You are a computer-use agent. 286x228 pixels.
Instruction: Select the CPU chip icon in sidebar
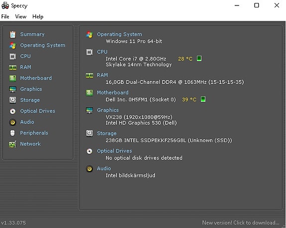click(x=12, y=56)
